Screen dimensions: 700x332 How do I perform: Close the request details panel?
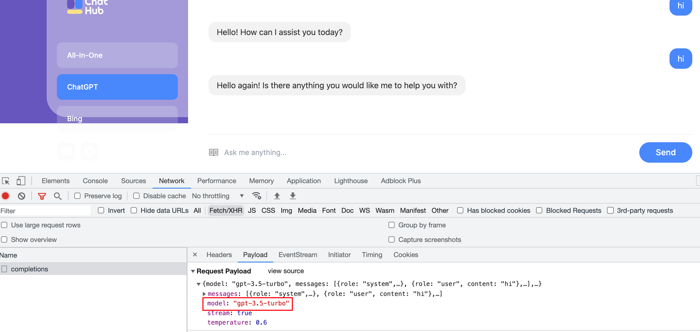pyautogui.click(x=195, y=254)
